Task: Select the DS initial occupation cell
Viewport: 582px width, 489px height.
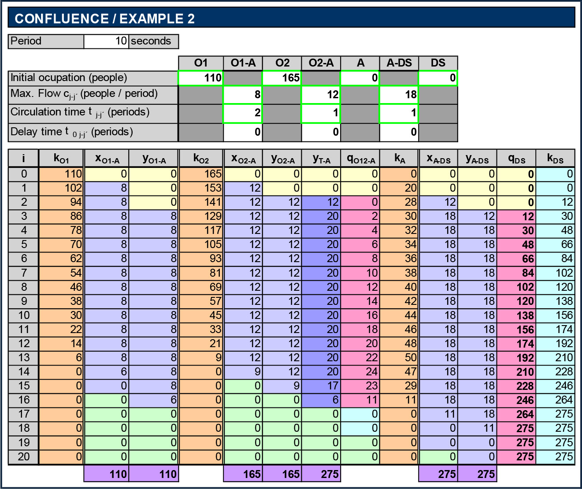Action: tap(438, 78)
